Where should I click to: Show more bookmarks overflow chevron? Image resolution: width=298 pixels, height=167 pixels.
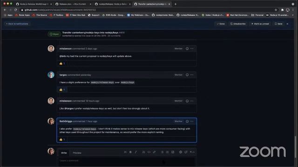point(293,15)
